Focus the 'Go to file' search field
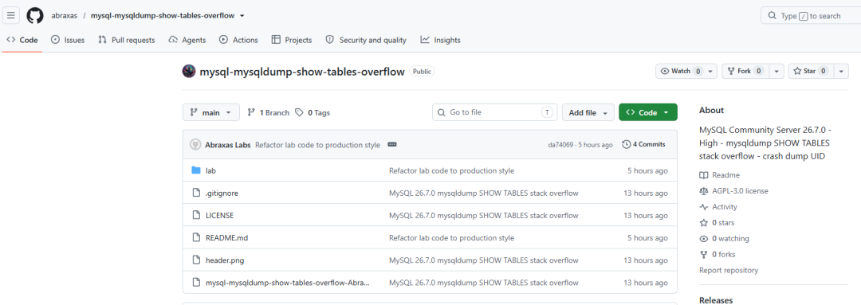Image resolution: width=861 pixels, height=305 pixels. pos(495,112)
